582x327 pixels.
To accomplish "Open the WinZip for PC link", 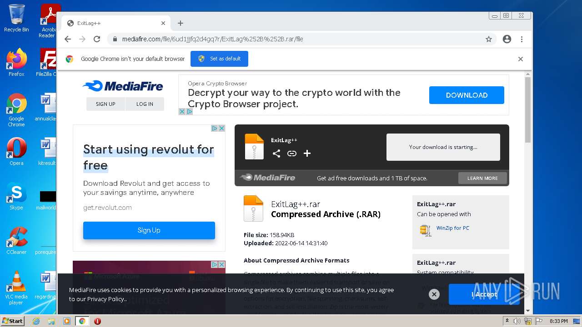I will [x=452, y=228].
